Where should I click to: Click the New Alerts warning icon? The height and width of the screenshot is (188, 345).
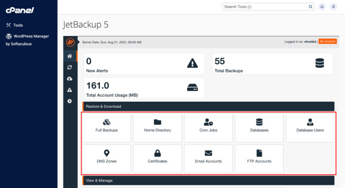192,63
